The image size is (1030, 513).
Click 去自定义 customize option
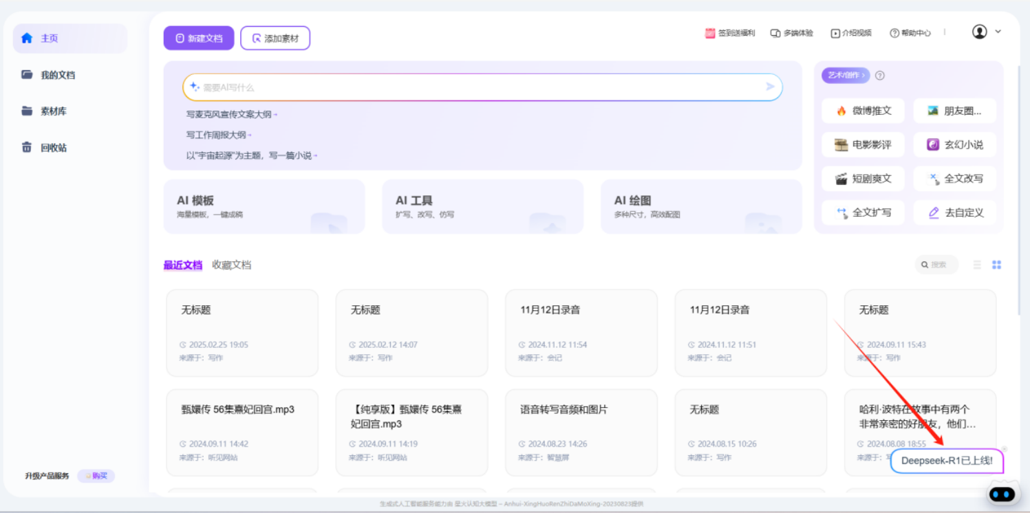coord(954,212)
